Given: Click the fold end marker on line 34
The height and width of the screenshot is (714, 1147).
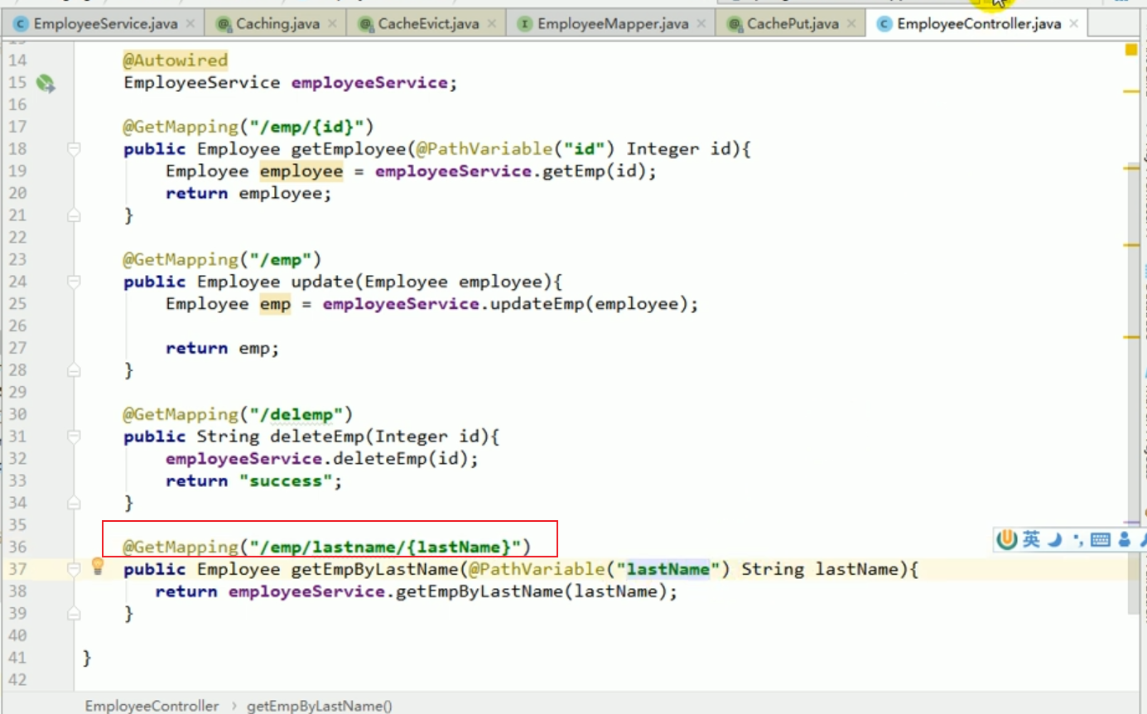Looking at the screenshot, I should tap(74, 503).
